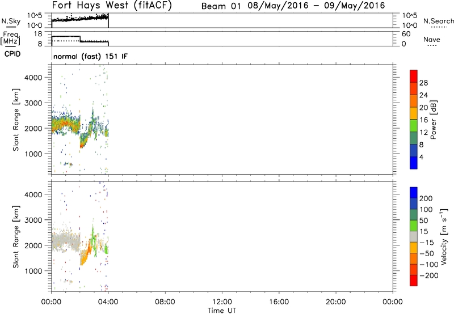Click the noise trace in N.Sky panel

[x=80, y=19]
